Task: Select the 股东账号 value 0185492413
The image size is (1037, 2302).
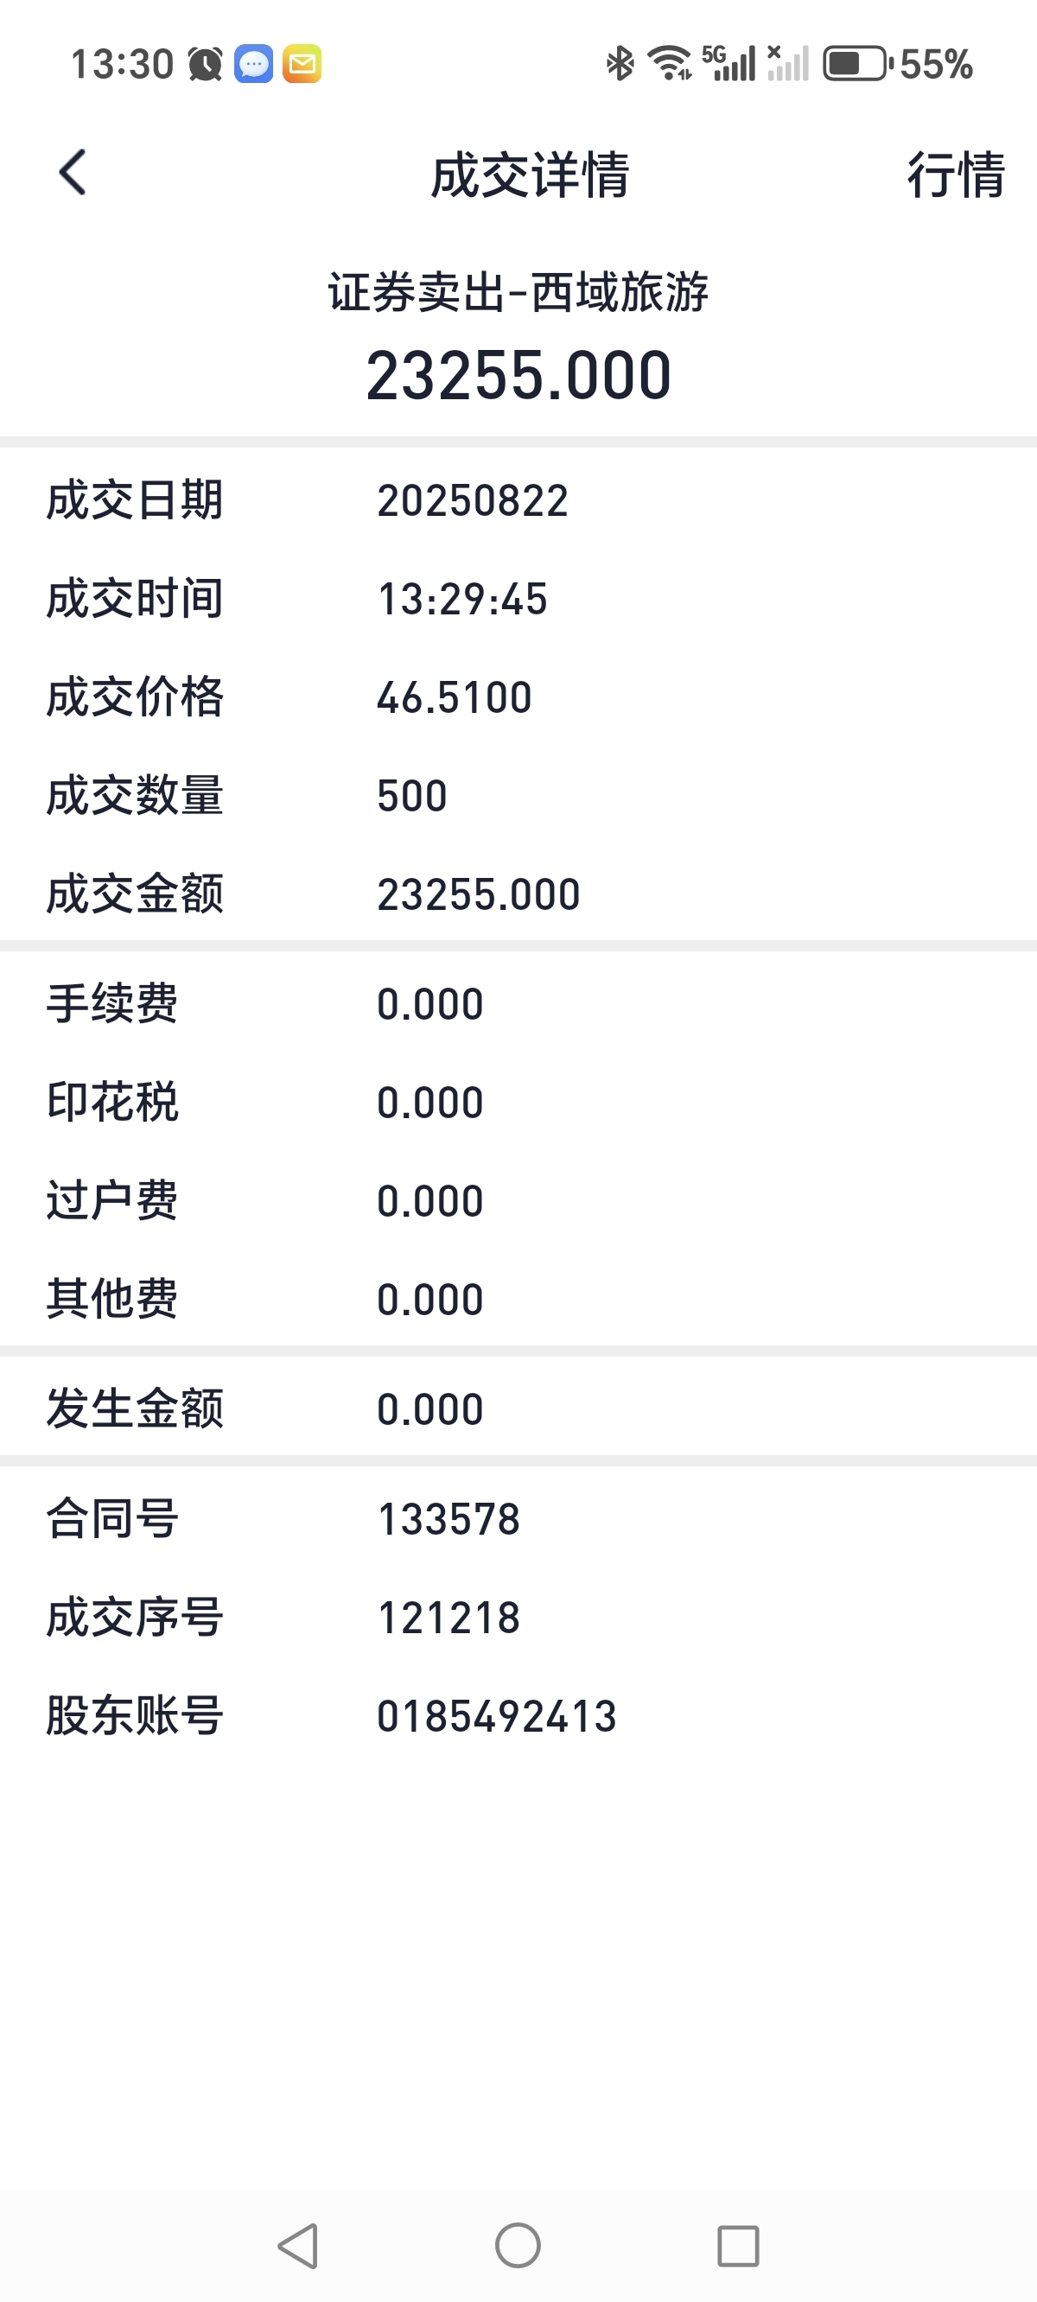Action: tap(497, 1716)
